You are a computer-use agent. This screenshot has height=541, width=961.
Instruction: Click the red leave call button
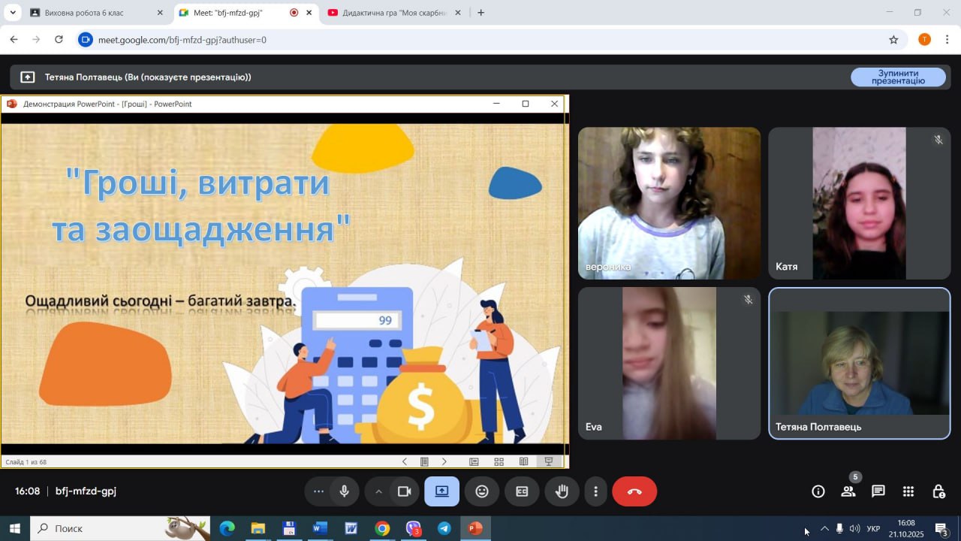(x=634, y=491)
